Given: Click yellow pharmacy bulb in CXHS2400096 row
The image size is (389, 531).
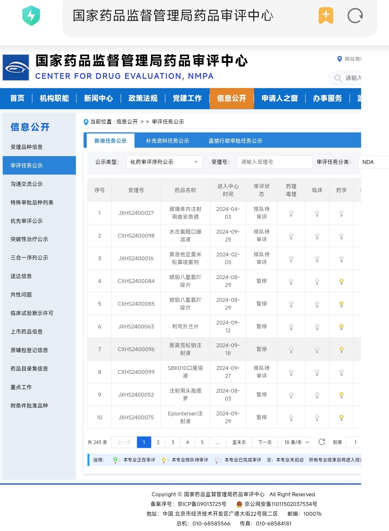Looking at the screenshot, I should click(x=341, y=350).
